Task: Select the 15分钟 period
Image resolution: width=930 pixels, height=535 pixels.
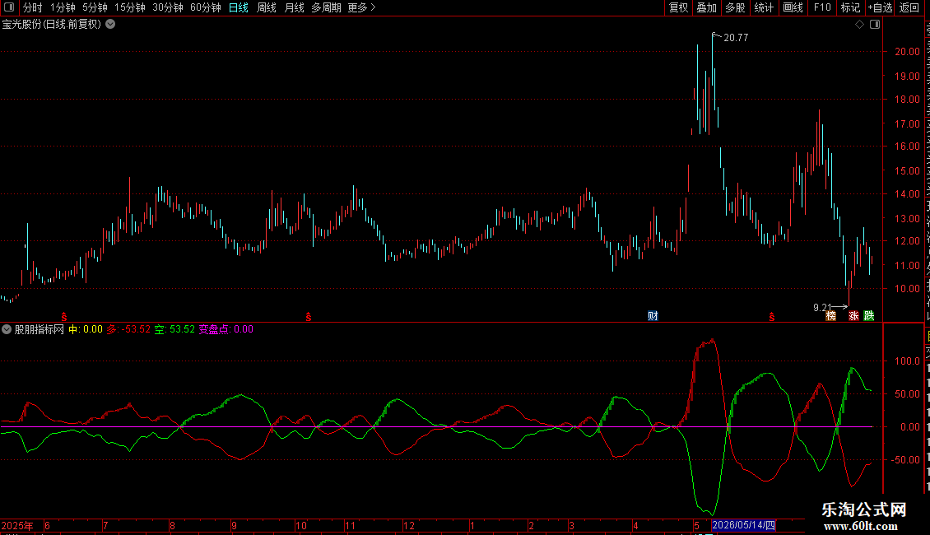Action: point(129,7)
